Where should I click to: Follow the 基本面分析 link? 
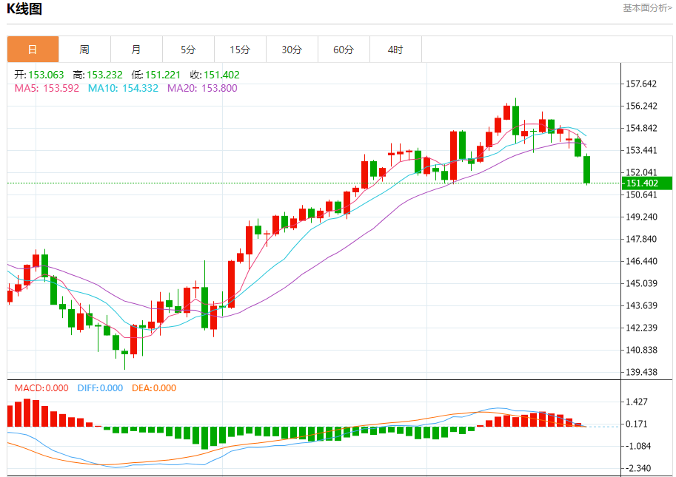click(x=647, y=7)
